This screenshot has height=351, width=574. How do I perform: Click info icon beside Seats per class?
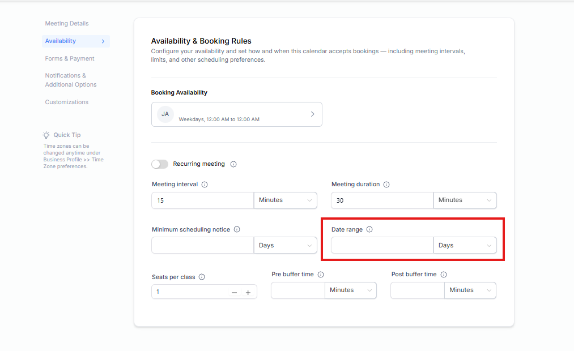[x=202, y=277]
